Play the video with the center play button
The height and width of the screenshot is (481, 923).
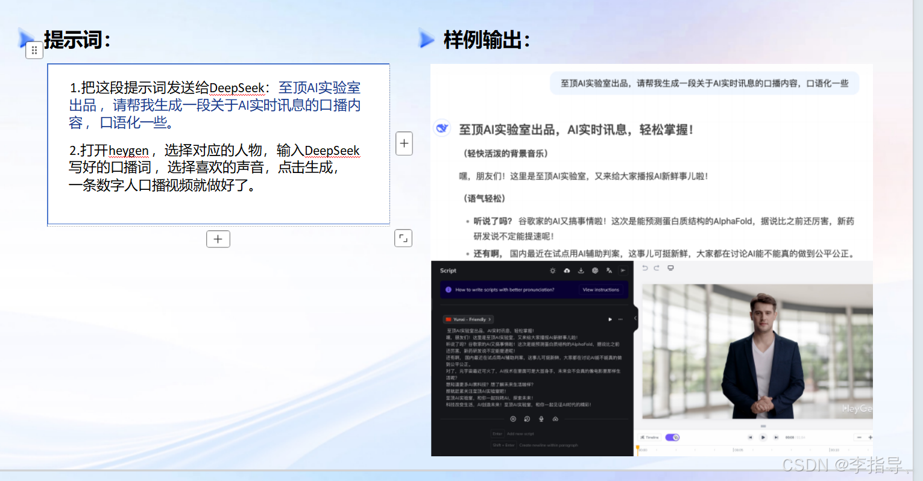click(763, 438)
